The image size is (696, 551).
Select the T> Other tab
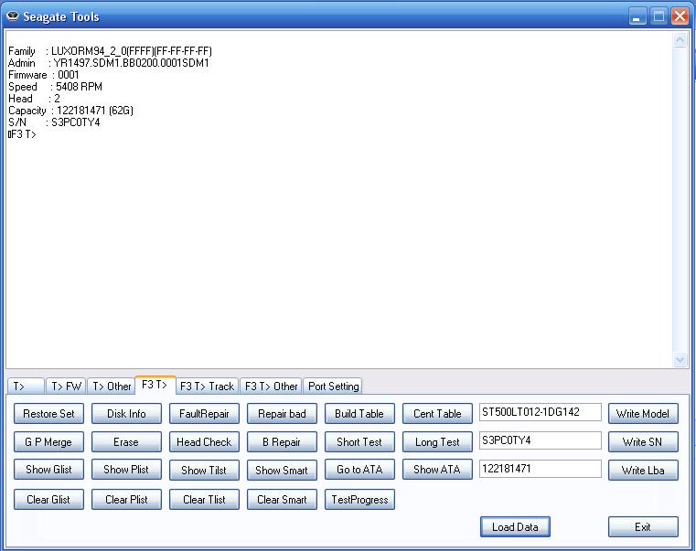(112, 386)
